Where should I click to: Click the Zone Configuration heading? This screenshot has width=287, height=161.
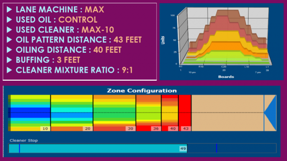(142, 91)
